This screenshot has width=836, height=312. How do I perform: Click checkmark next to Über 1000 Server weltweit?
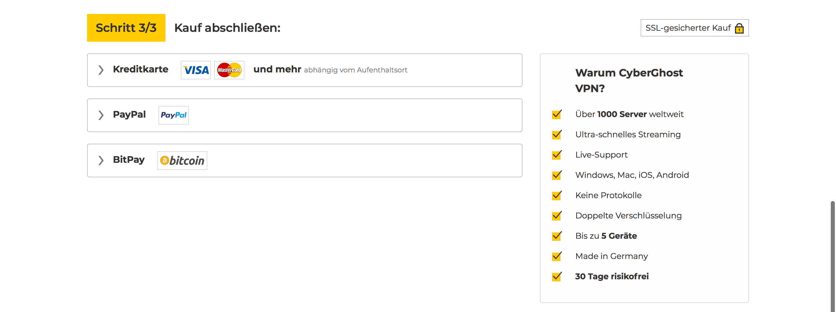tap(556, 114)
